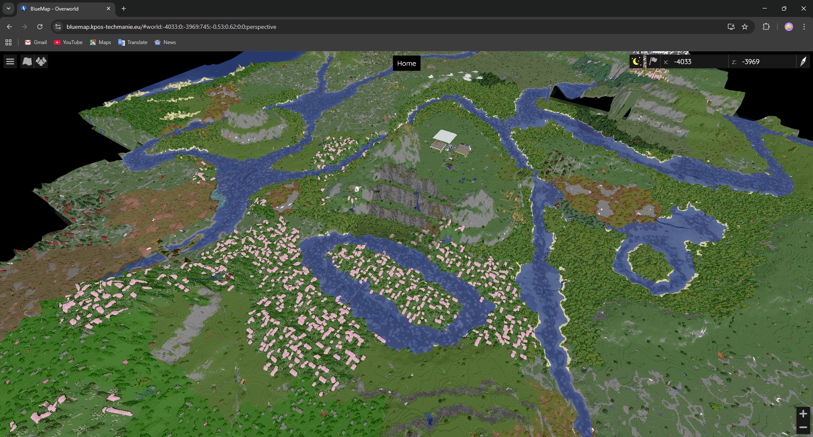Click the z coordinate field
Screen dimensions: 813x437
(x=765, y=62)
